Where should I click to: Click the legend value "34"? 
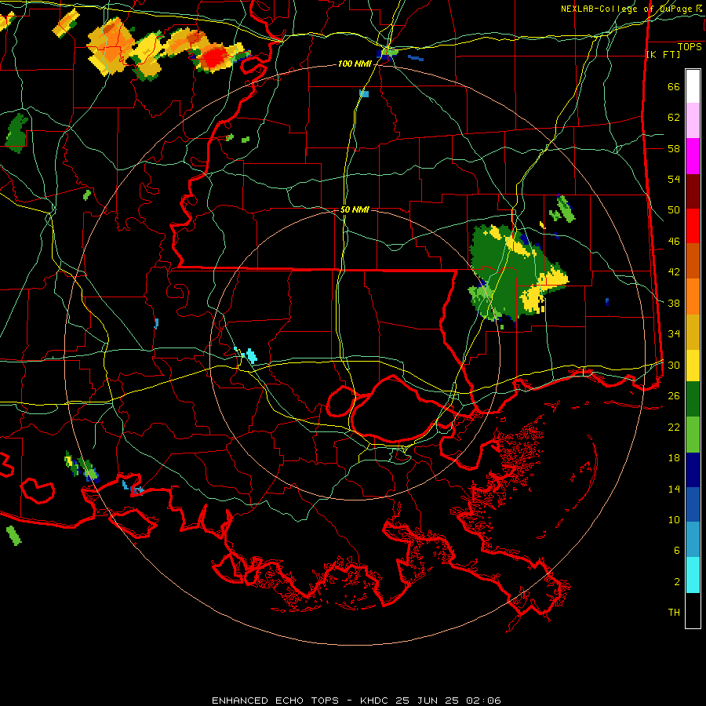[x=674, y=334]
